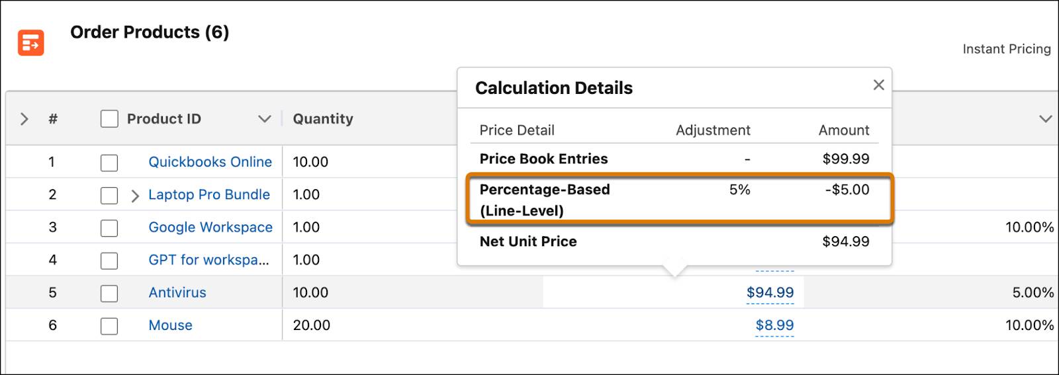Tick the Mouse row checkbox
Viewport: 1059px width, 375px height.
[109, 326]
